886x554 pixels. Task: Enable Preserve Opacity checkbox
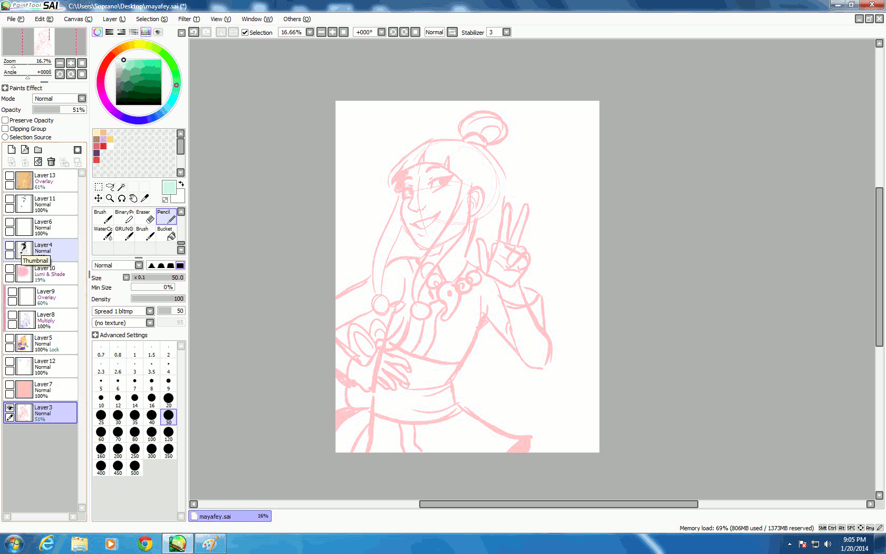(x=5, y=120)
